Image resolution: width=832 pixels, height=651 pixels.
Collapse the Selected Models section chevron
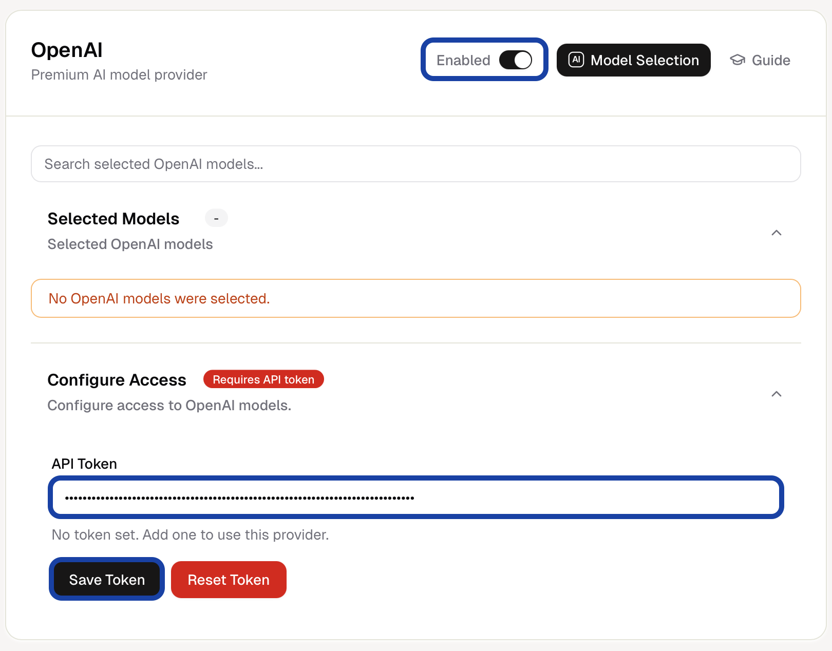(x=776, y=233)
